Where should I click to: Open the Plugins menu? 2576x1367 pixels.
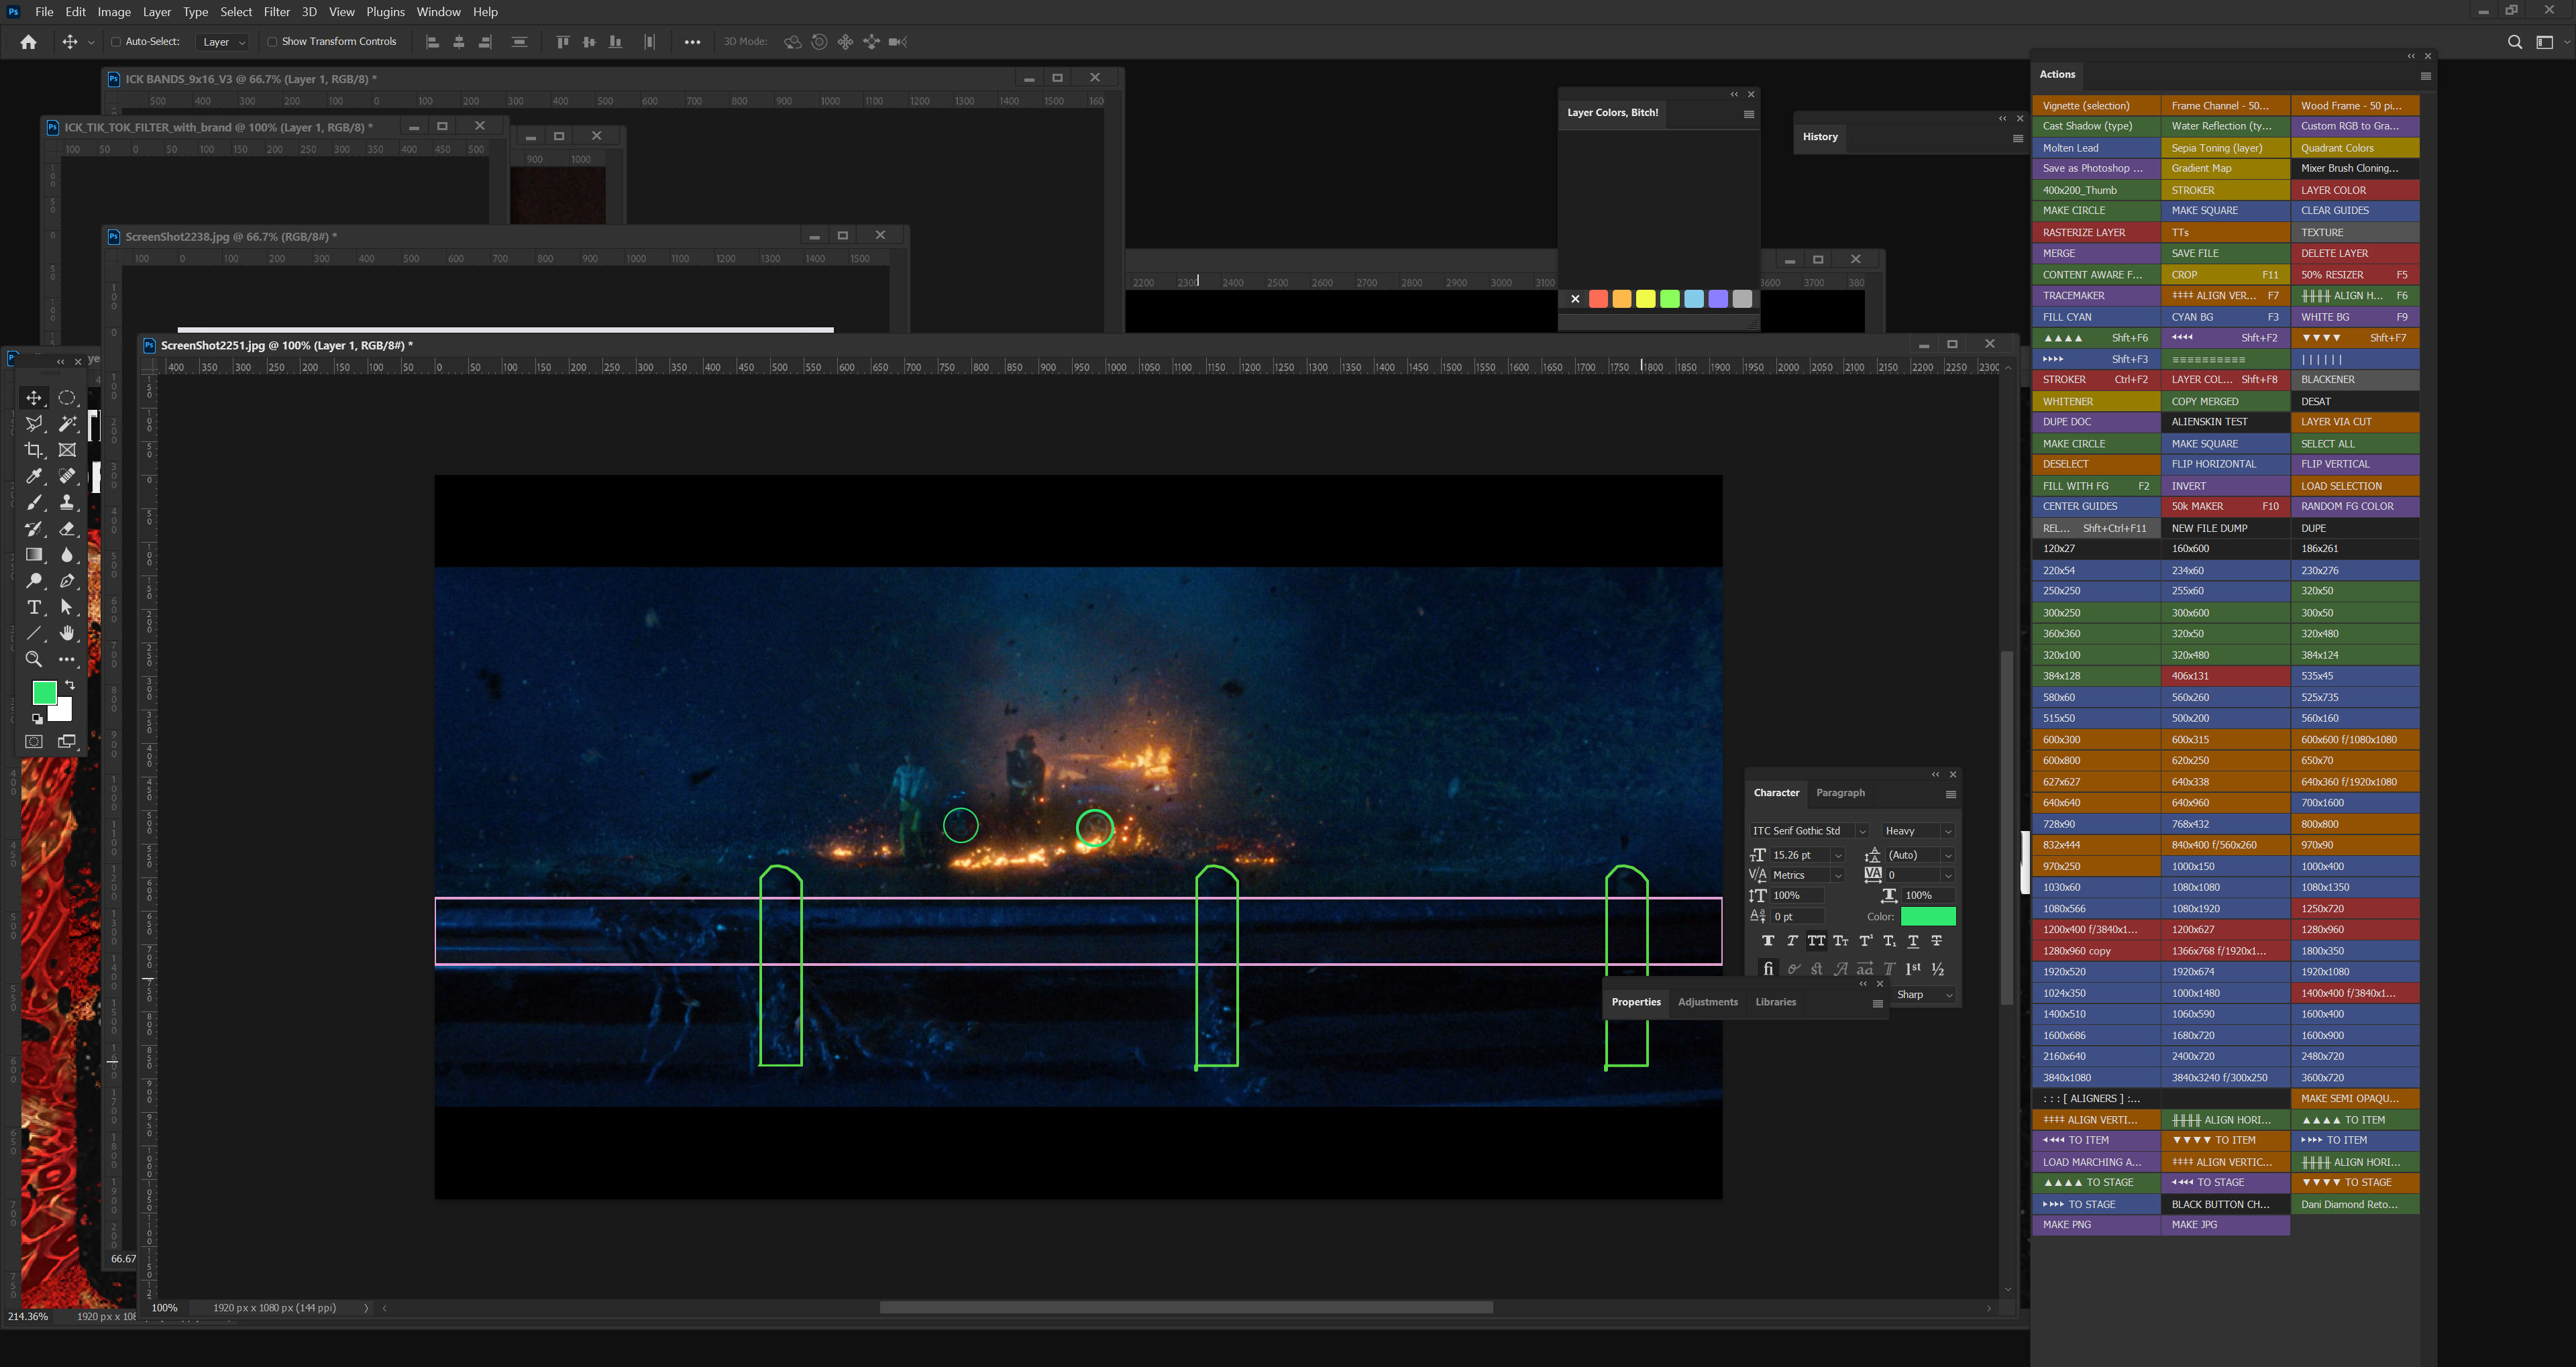click(385, 12)
